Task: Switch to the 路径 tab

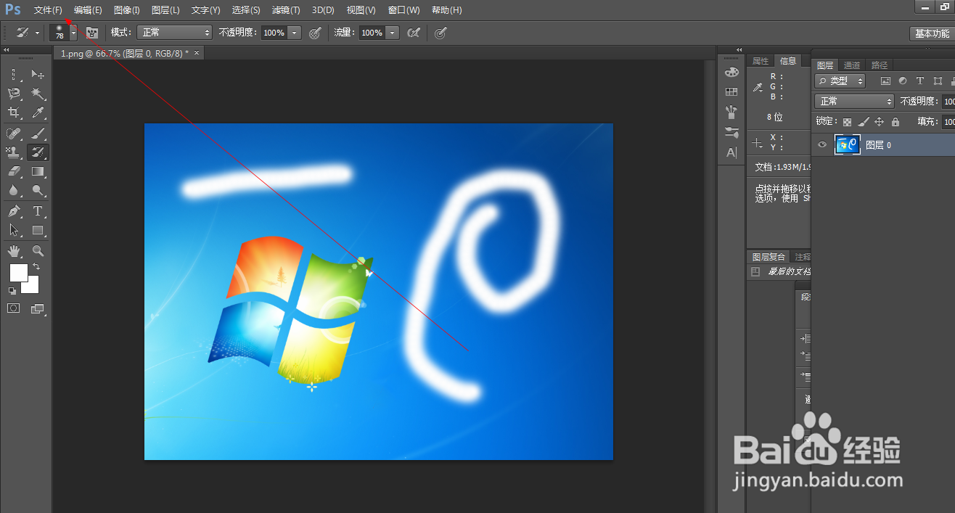Action: (x=880, y=65)
